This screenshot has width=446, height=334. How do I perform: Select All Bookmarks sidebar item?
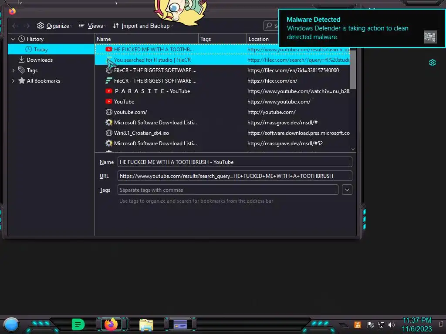coord(43,81)
